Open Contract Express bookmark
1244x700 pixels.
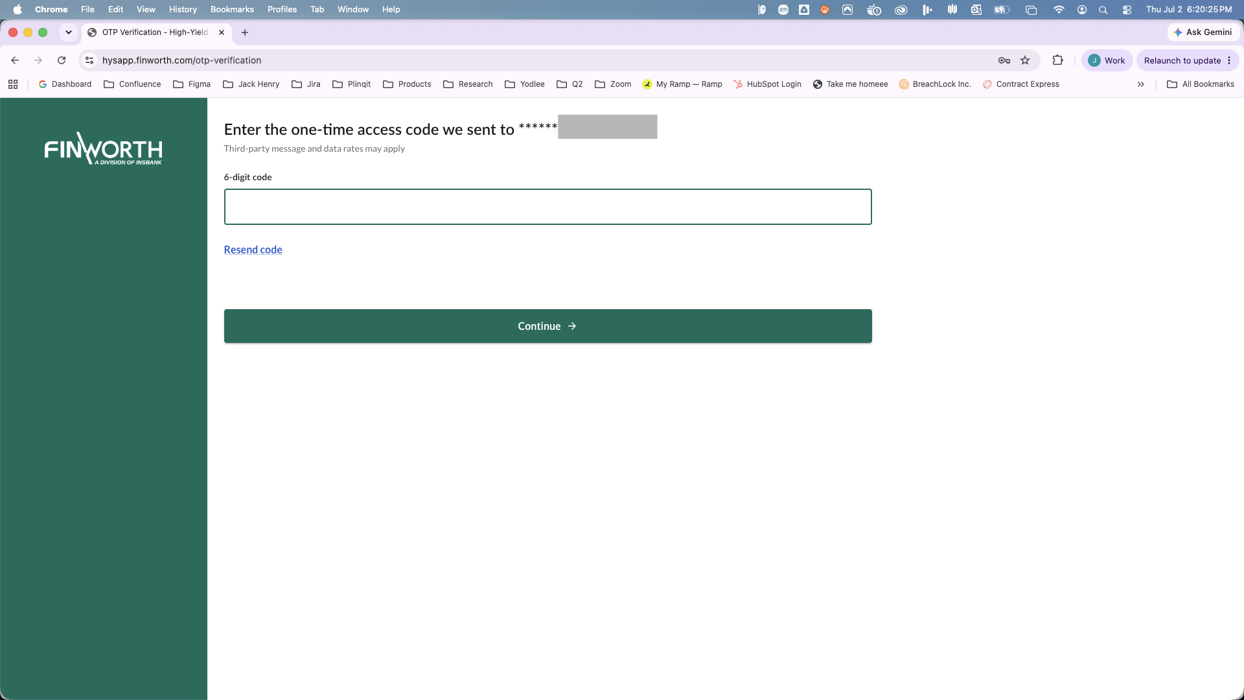pyautogui.click(x=1021, y=84)
